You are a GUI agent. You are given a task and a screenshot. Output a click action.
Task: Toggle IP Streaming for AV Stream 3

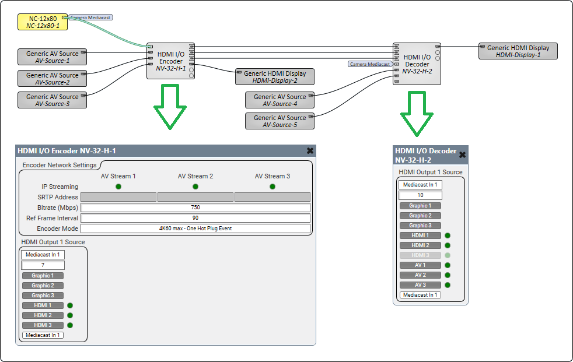[x=272, y=187]
